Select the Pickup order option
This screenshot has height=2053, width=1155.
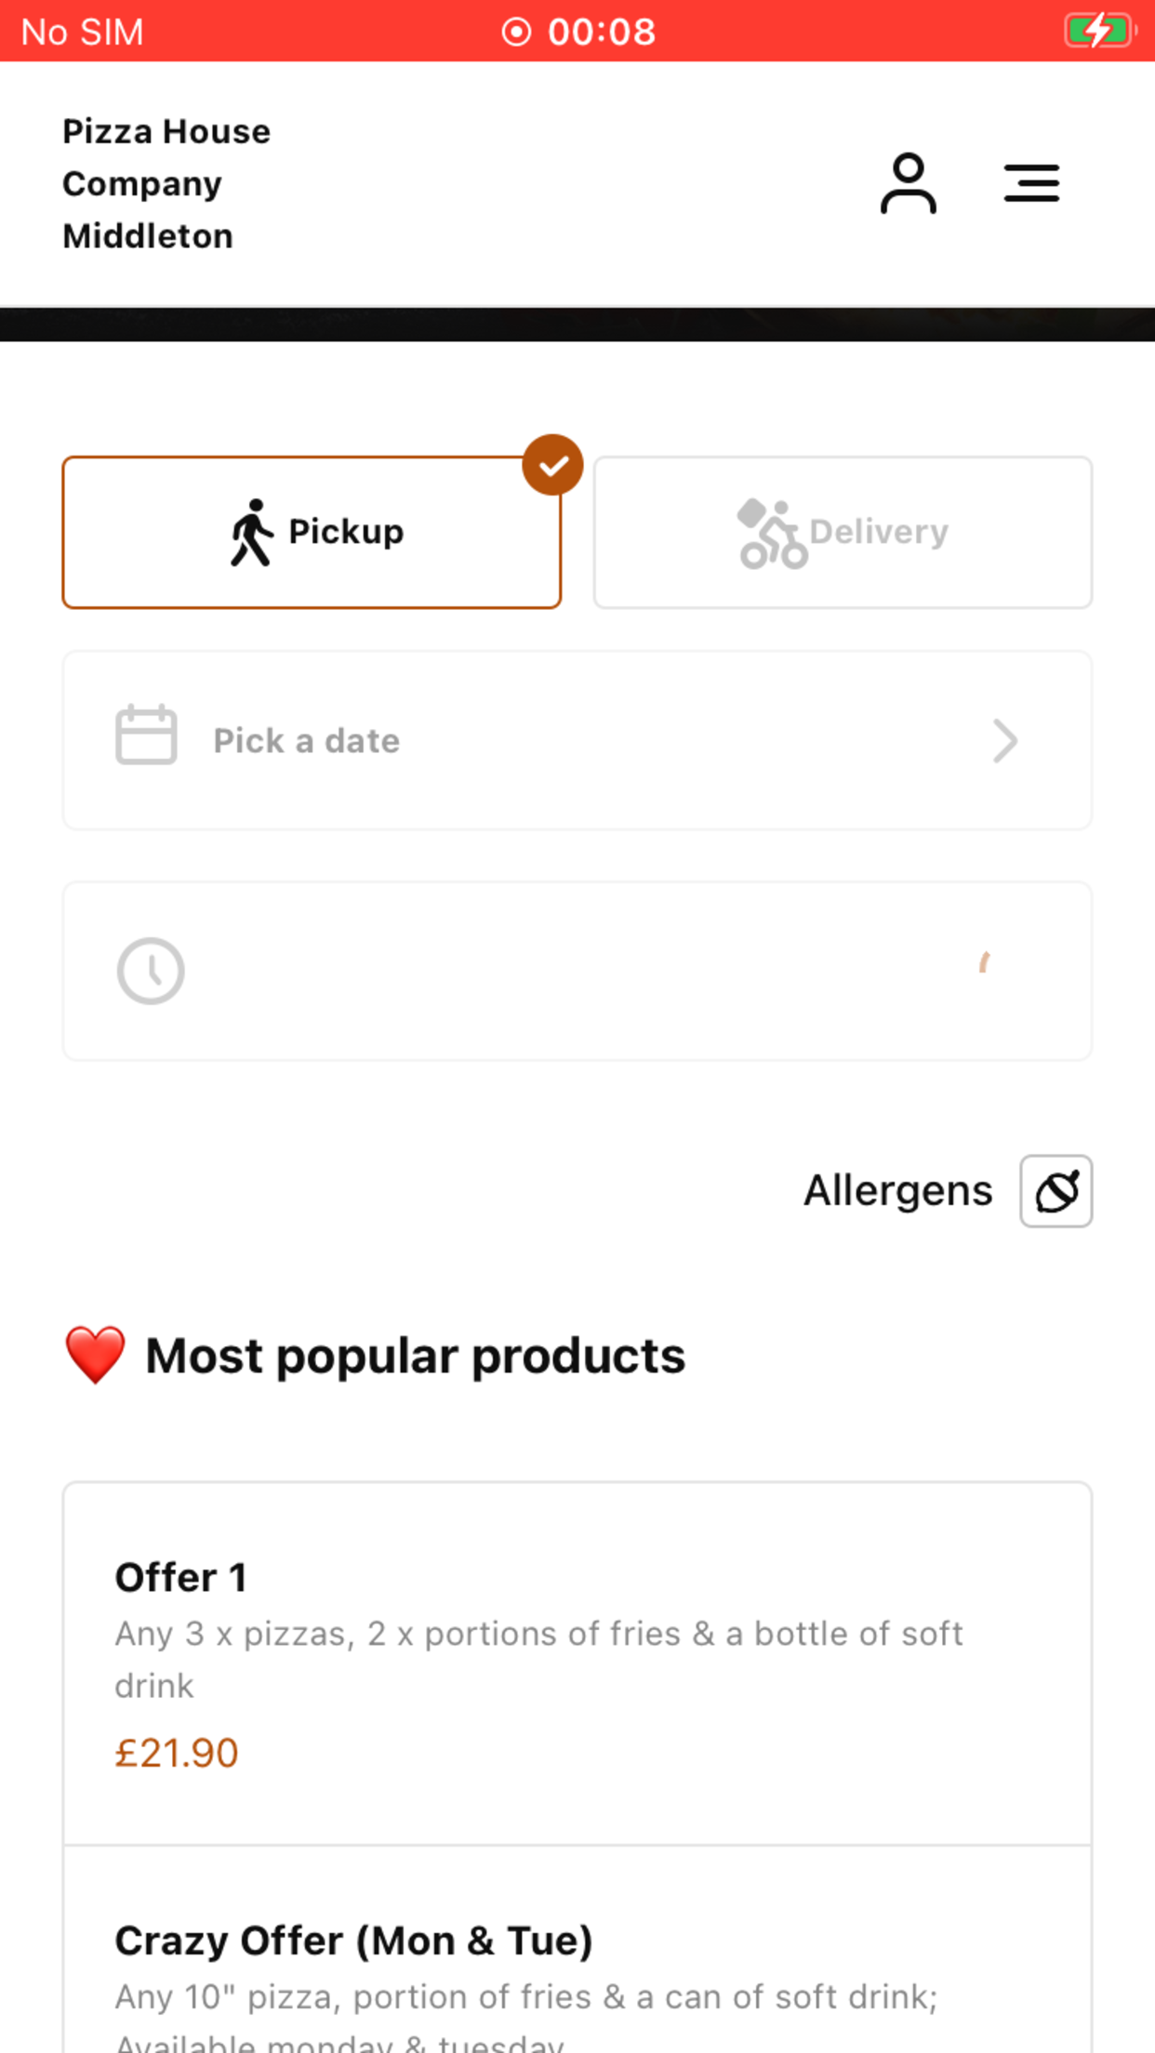pos(312,532)
